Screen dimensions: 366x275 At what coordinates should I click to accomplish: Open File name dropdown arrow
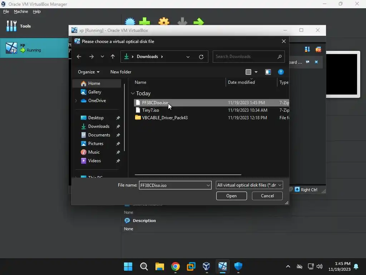(x=208, y=185)
